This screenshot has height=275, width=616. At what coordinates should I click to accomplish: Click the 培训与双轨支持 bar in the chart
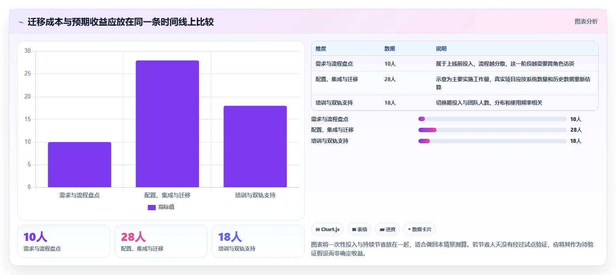pyautogui.click(x=255, y=146)
